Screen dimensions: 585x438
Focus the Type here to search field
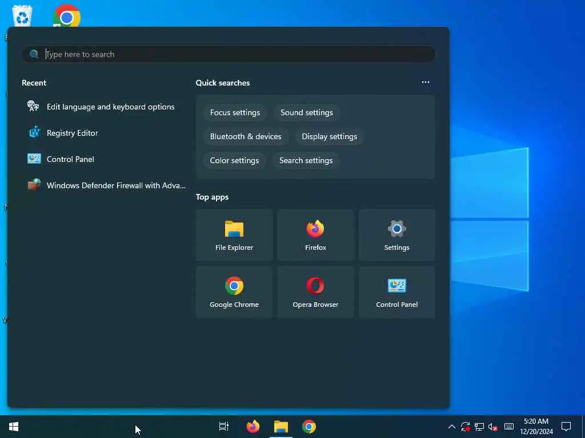point(229,54)
